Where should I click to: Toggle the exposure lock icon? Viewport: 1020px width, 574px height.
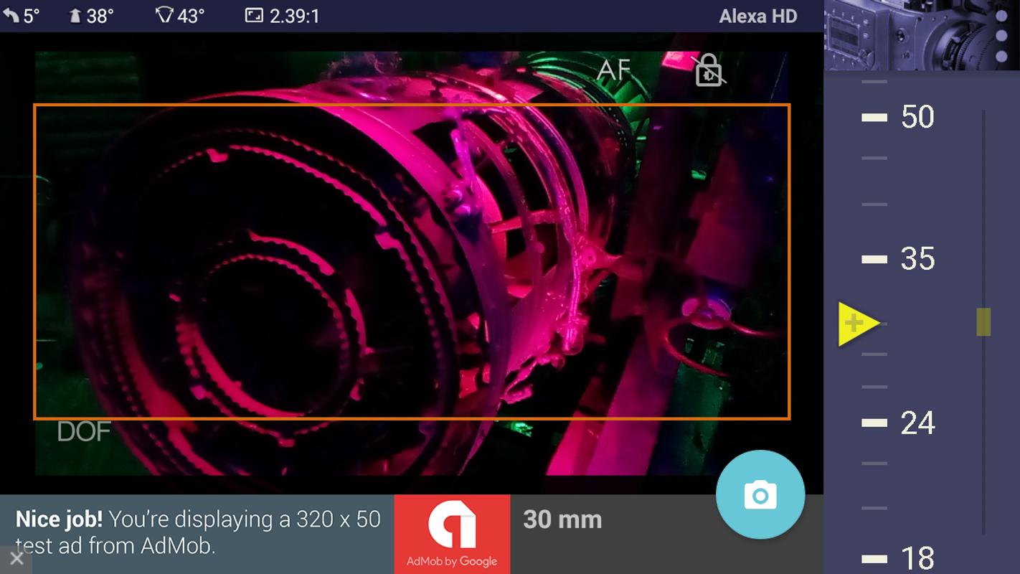click(x=709, y=70)
